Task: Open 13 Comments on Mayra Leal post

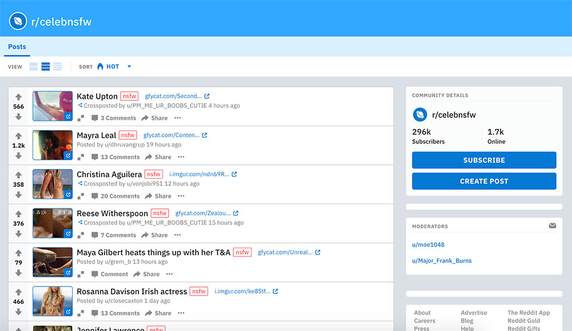Action: coord(116,157)
